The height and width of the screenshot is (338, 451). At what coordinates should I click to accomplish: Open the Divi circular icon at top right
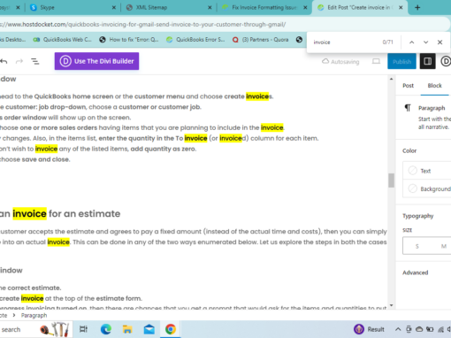coord(446,61)
